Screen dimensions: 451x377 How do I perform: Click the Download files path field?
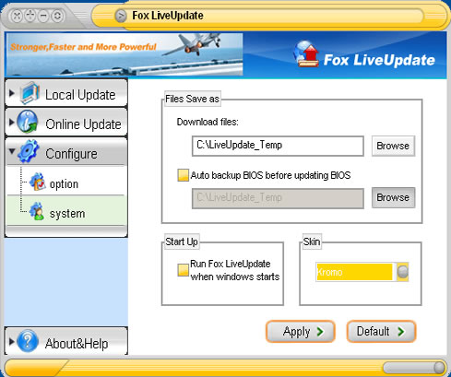click(278, 146)
